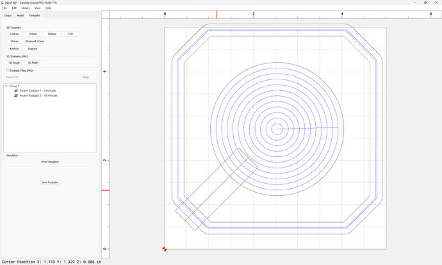
Task: Create a Drill toolpath
Action: [70, 34]
